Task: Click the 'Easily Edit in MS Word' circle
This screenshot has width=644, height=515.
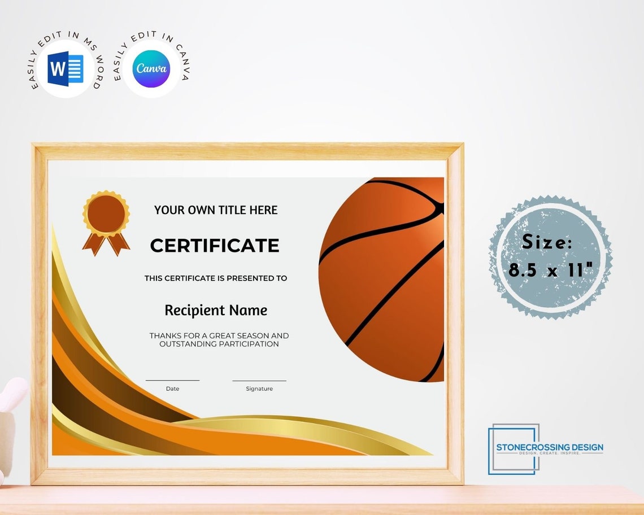Action: click(66, 68)
